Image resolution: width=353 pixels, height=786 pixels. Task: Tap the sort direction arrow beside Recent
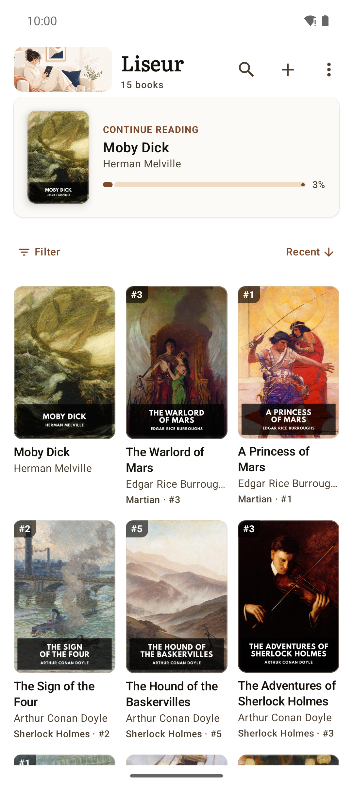click(x=329, y=252)
